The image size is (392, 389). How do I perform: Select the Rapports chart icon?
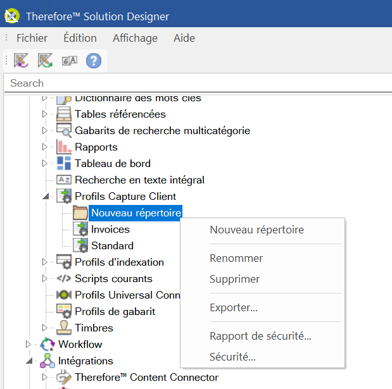[64, 147]
